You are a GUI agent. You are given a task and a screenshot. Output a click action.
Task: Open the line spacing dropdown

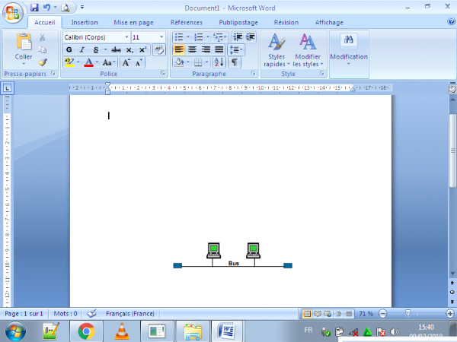coord(236,49)
